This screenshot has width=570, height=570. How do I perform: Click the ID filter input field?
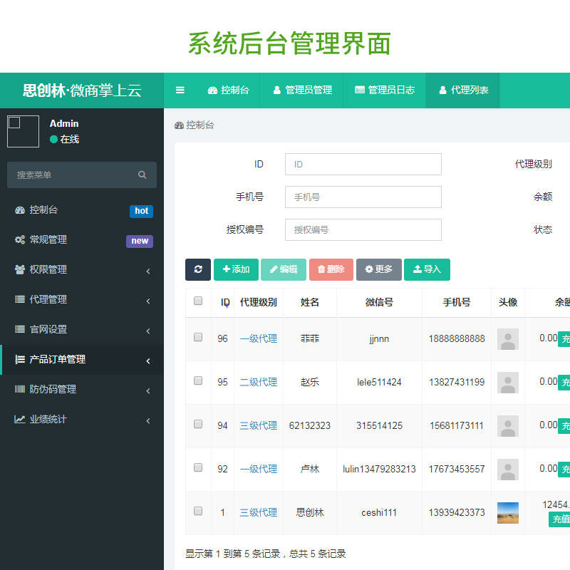[x=363, y=165]
